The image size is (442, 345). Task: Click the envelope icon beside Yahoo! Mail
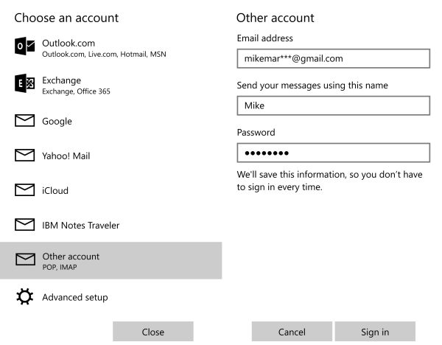[25, 156]
